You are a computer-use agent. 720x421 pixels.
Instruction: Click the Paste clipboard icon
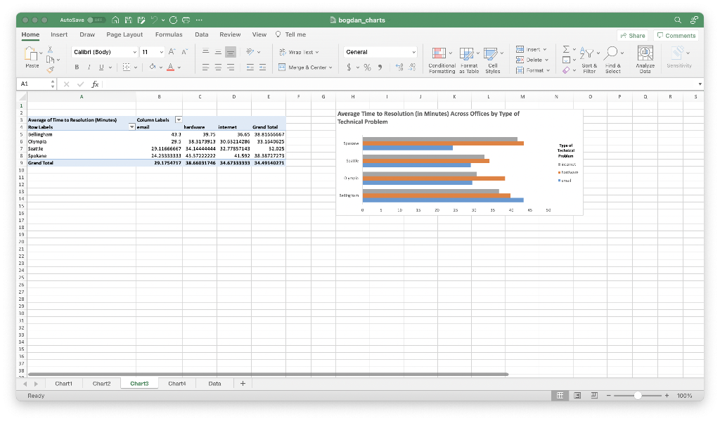pos(31,55)
